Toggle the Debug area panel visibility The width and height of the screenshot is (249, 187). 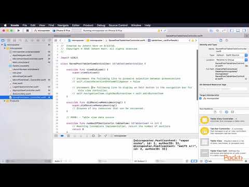coord(238,31)
